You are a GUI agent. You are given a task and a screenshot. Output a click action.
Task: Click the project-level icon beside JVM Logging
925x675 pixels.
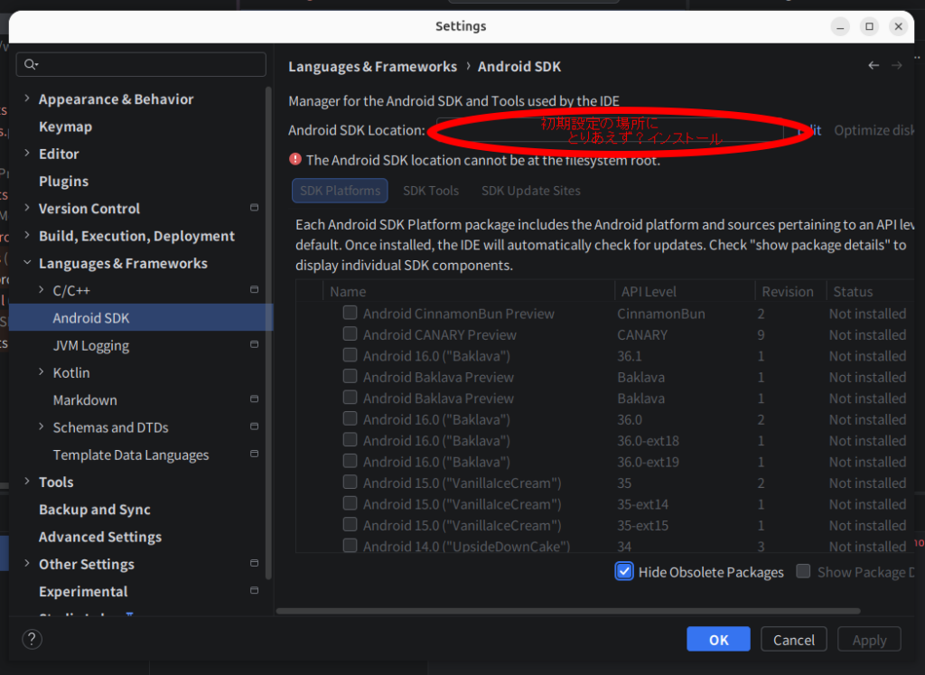[x=254, y=345]
